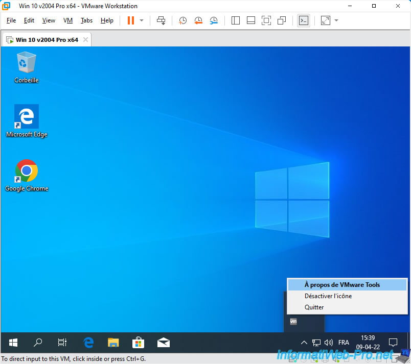Click the network status tray icon
The image size is (411, 364).
(316, 343)
